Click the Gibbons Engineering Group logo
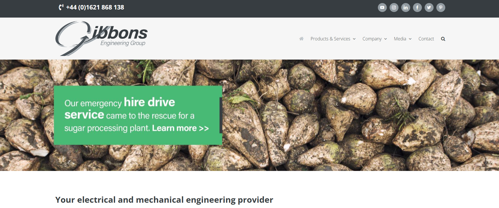 pyautogui.click(x=101, y=38)
